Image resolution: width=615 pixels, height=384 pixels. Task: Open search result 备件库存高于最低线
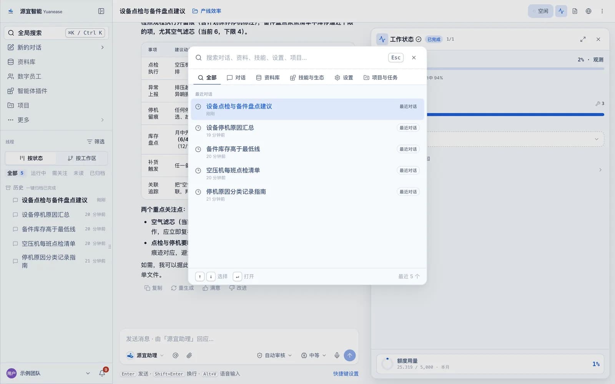coord(307,152)
